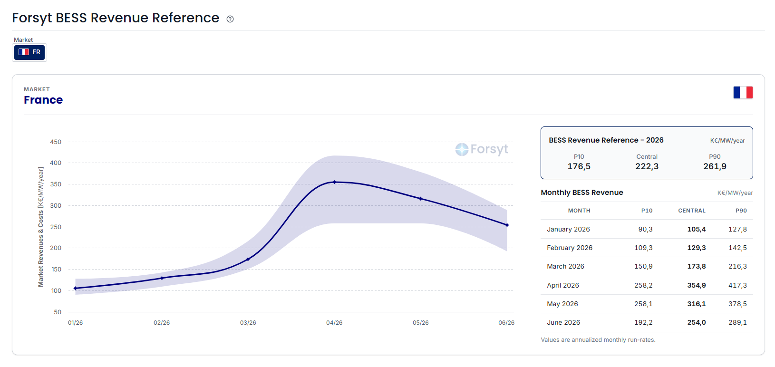Click the Monthly BESS Revenue heading
Viewport: 775px width, 367px height.
click(x=581, y=193)
